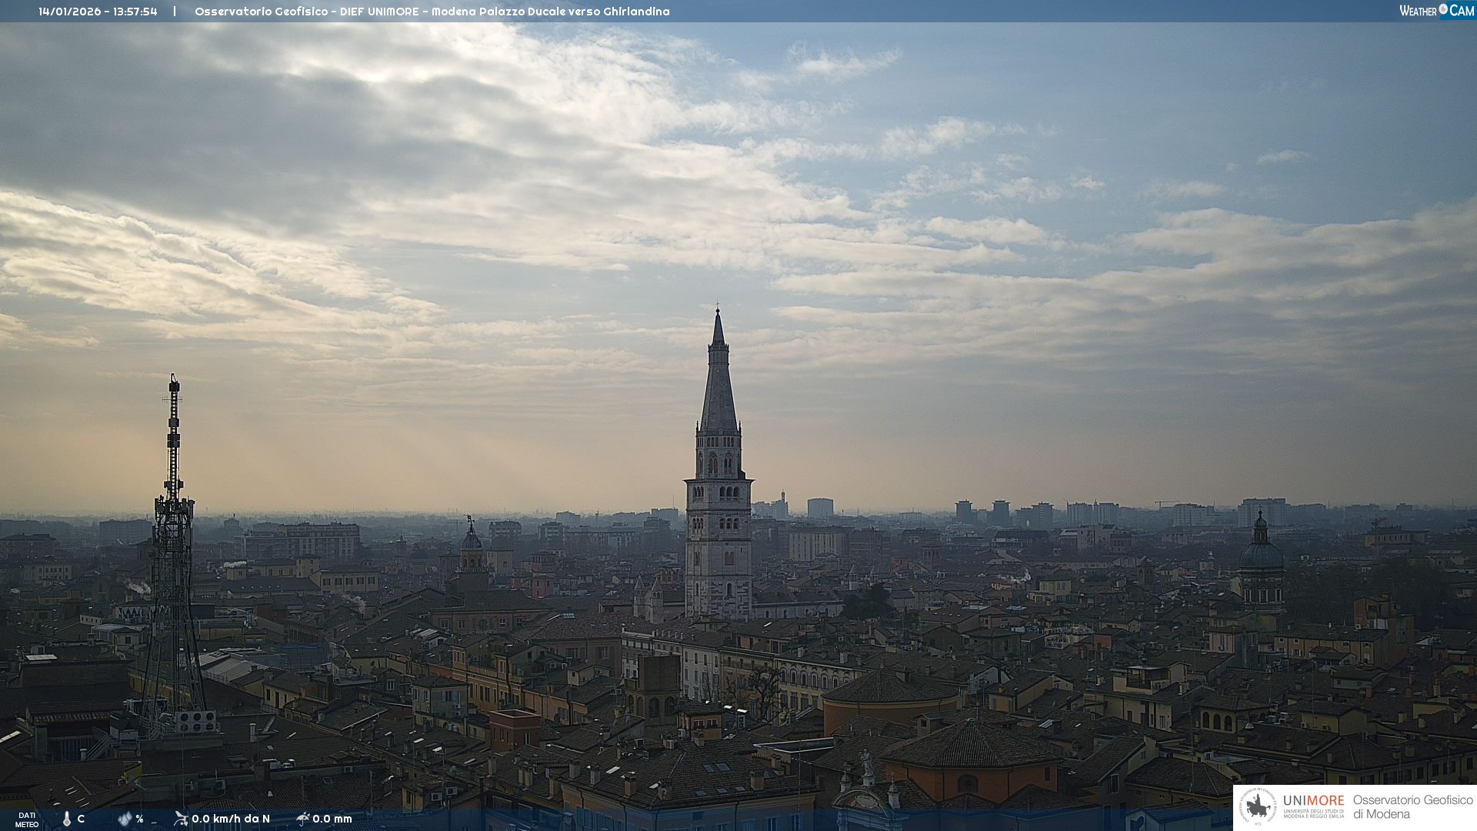The image size is (1477, 831).
Task: Click the church dome on the right
Action: pos(1261,554)
